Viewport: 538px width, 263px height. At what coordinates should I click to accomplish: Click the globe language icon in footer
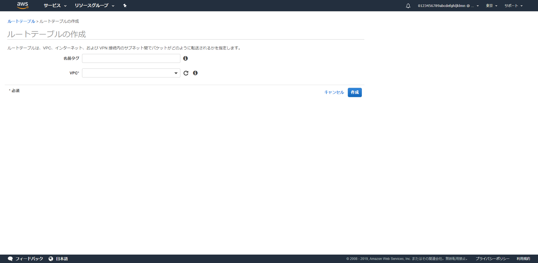coord(51,259)
